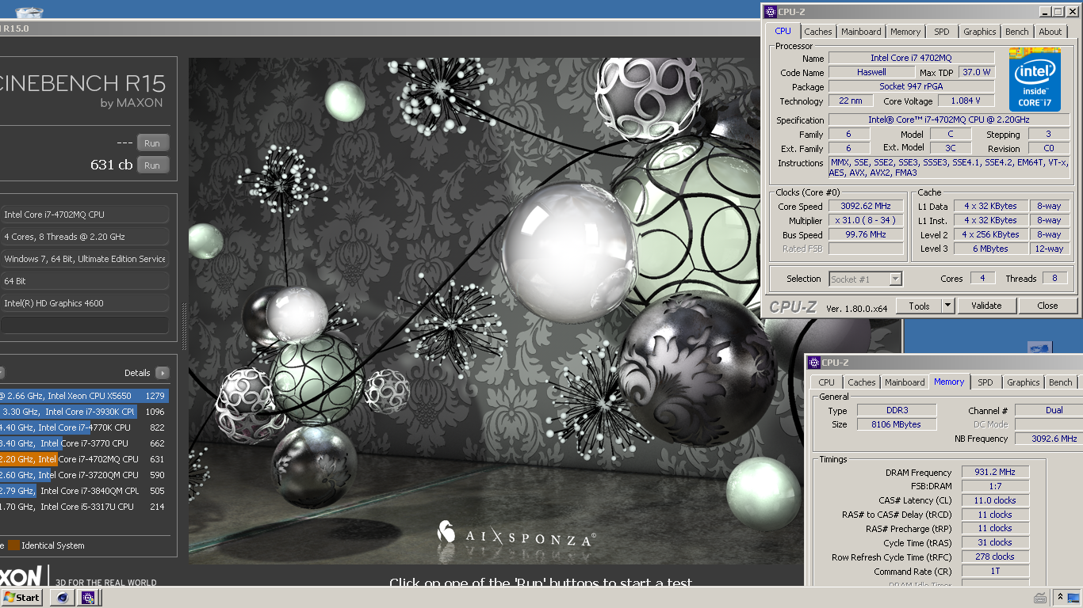
Task: Click the Package value Socket 947 rPGA
Action: coord(911,86)
